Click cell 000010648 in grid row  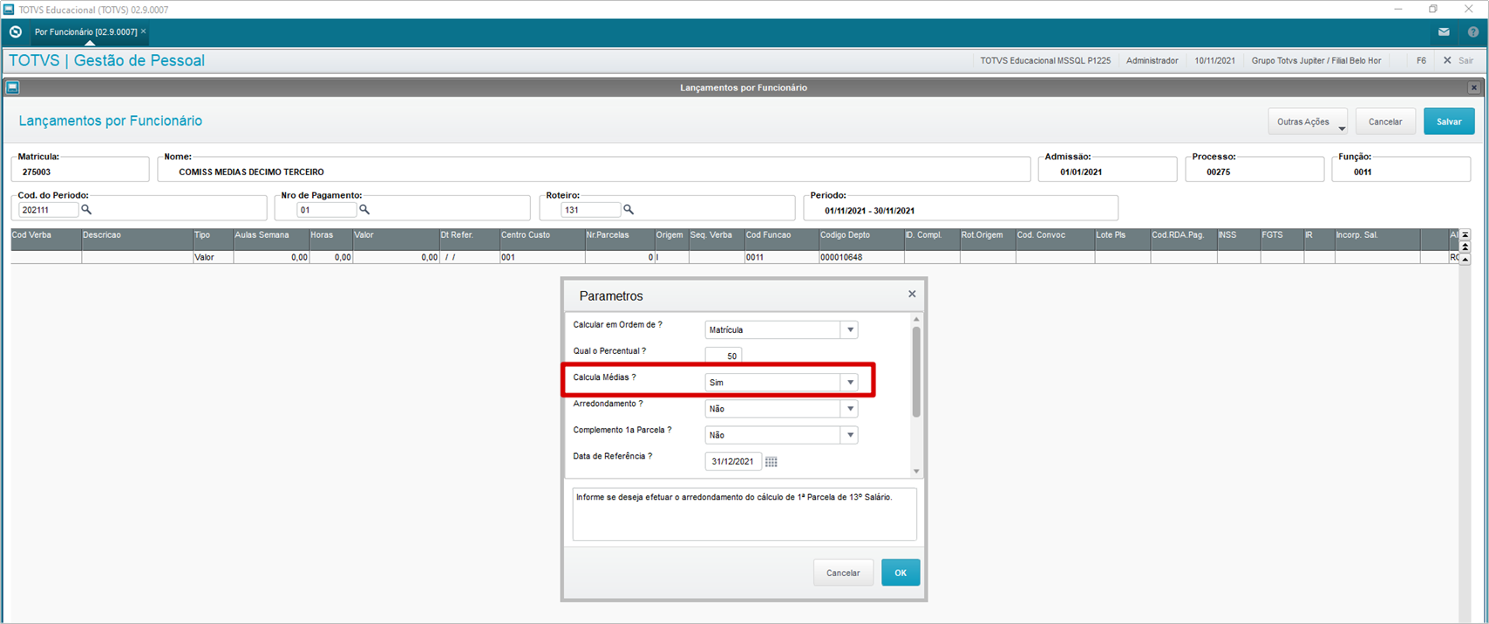[860, 258]
